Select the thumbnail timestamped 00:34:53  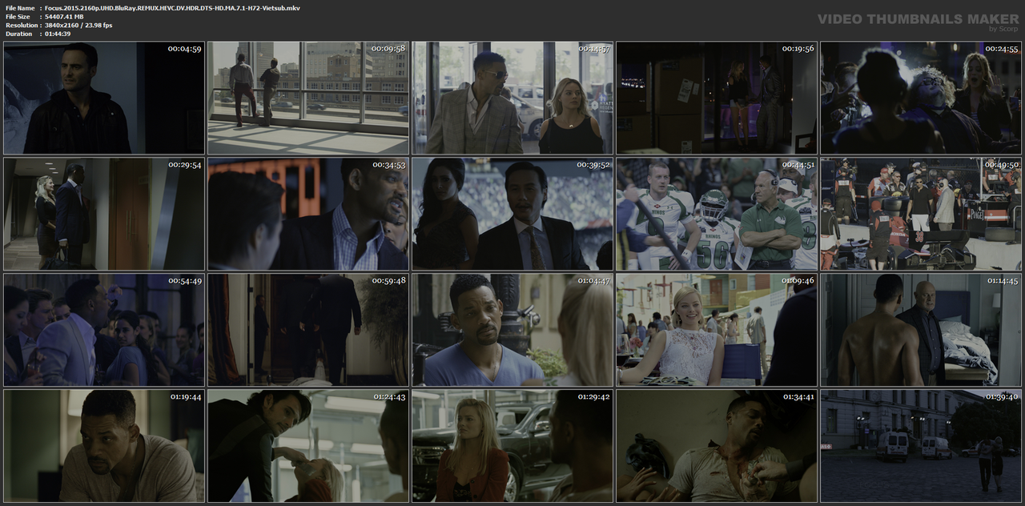coord(308,214)
